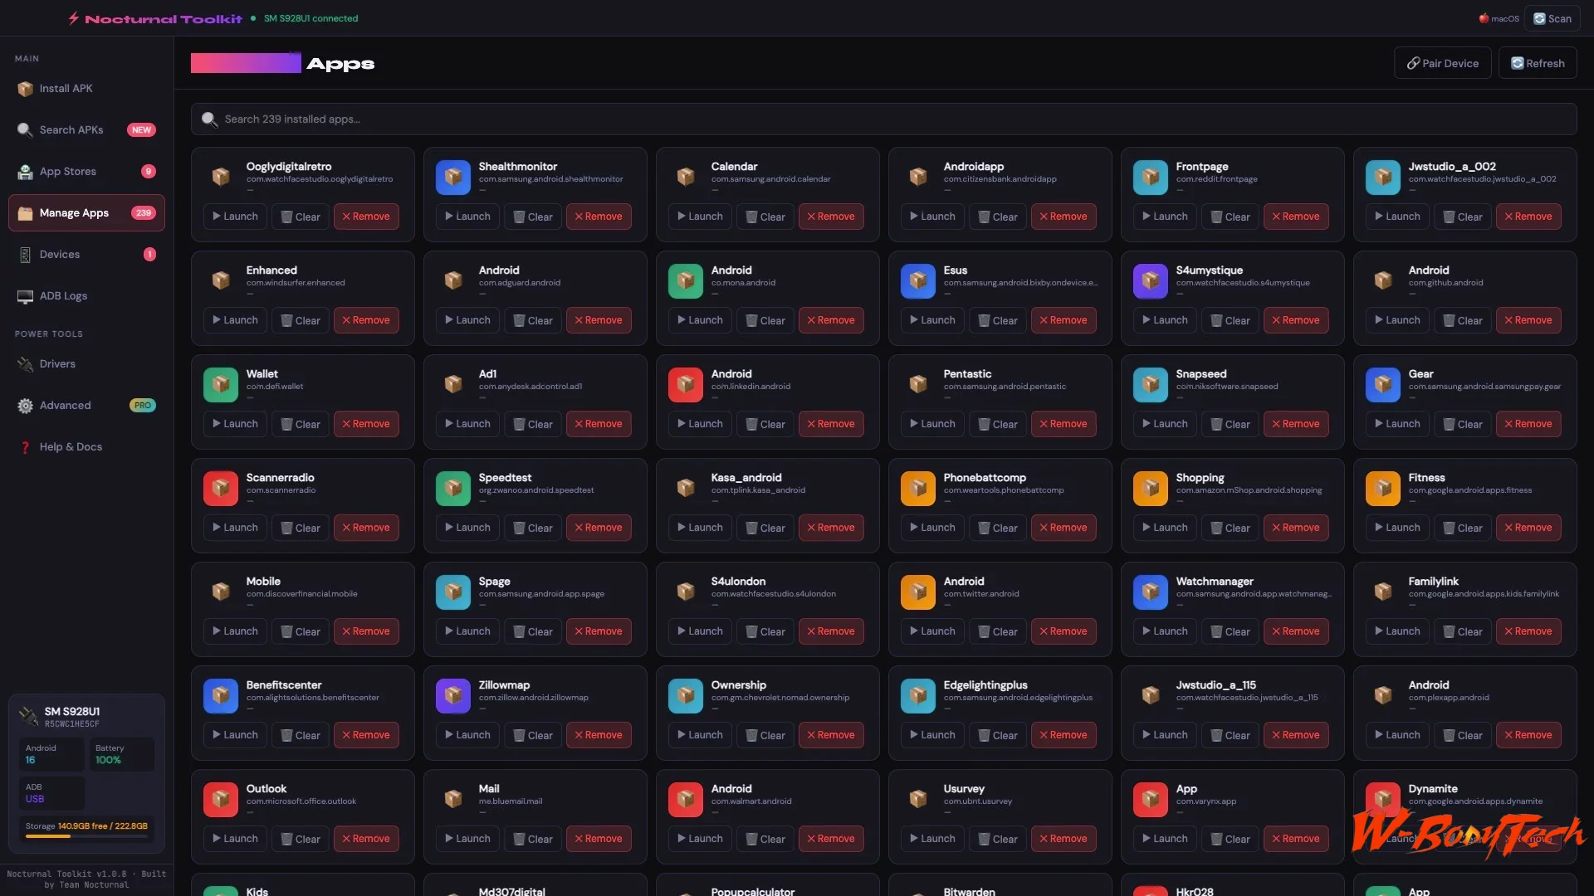Click the Help & Docs question mark icon

[25, 447]
